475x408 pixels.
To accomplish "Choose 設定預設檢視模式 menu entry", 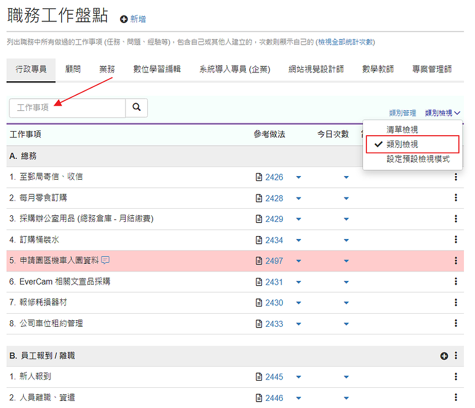I will [x=418, y=159].
